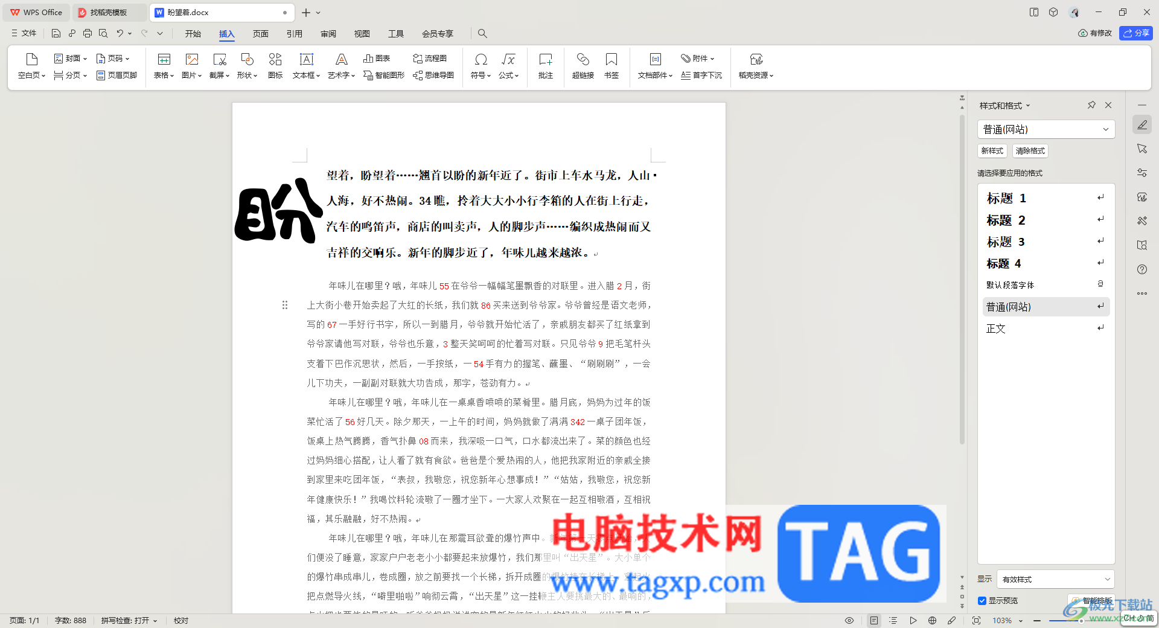Screen dimensions: 1159x628
Task: Open 稻壳资源 resources
Action: (x=756, y=66)
